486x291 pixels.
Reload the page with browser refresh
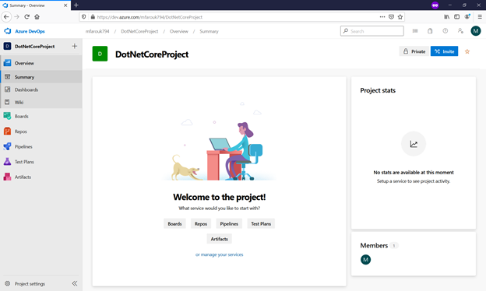(x=27, y=16)
